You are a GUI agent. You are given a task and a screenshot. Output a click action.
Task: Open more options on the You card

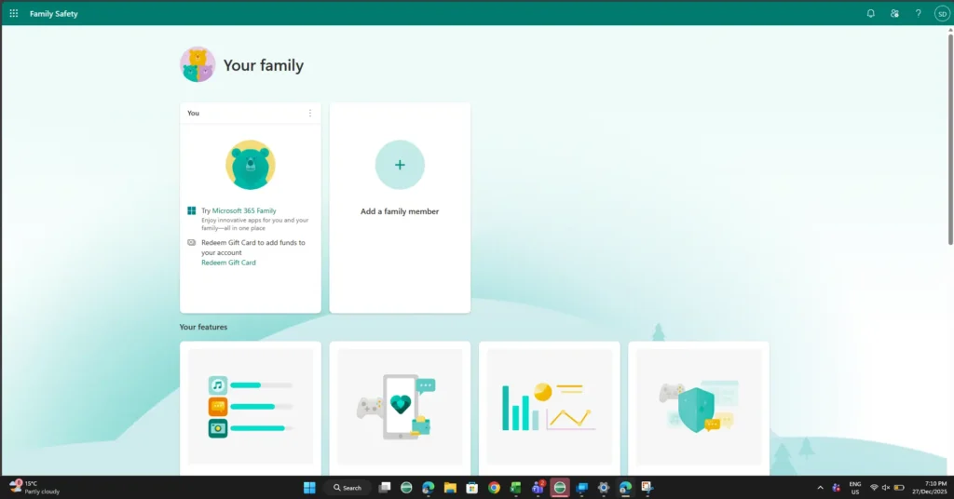pyautogui.click(x=309, y=113)
